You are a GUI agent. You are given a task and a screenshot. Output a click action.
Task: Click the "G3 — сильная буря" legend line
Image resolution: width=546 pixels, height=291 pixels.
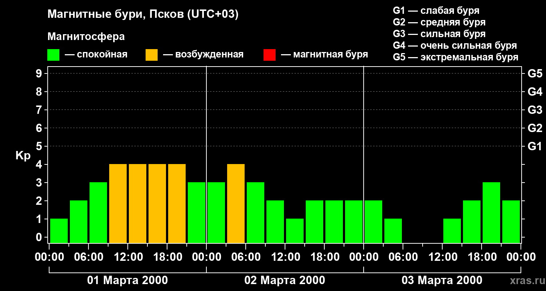pos(439,34)
